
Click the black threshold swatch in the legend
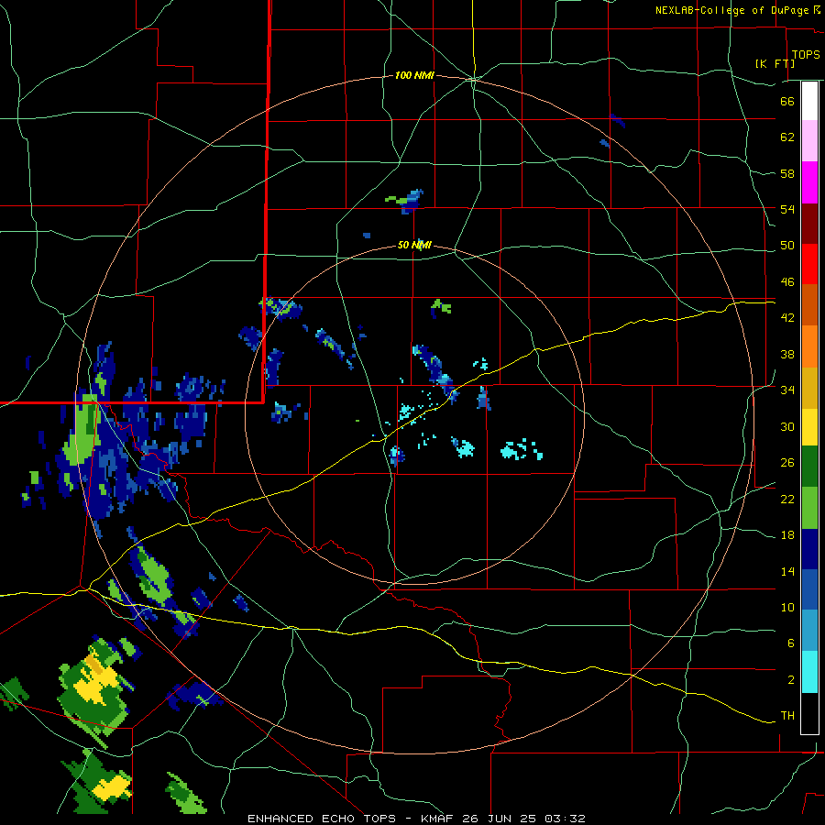click(x=809, y=713)
